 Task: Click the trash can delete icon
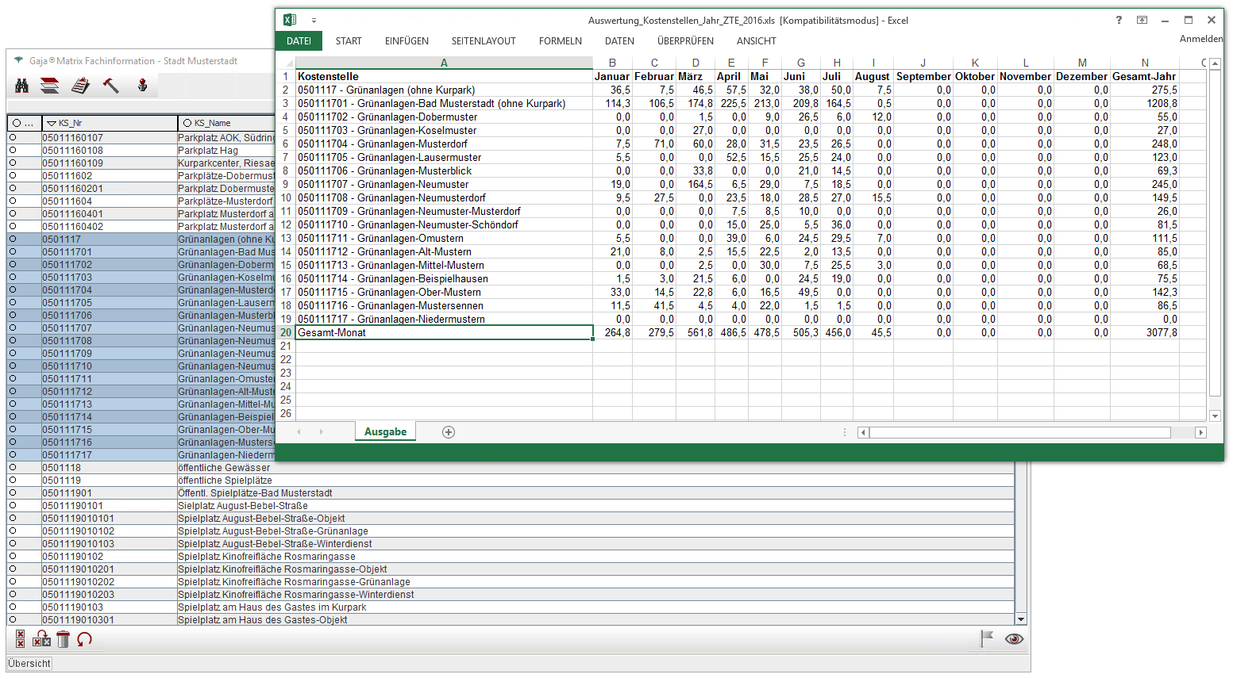coord(64,639)
